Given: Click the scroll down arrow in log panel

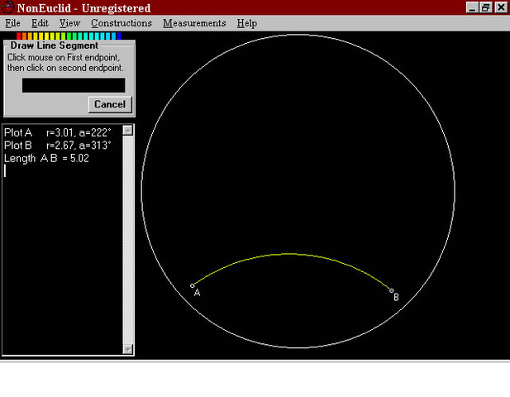Looking at the screenshot, I should [x=128, y=349].
